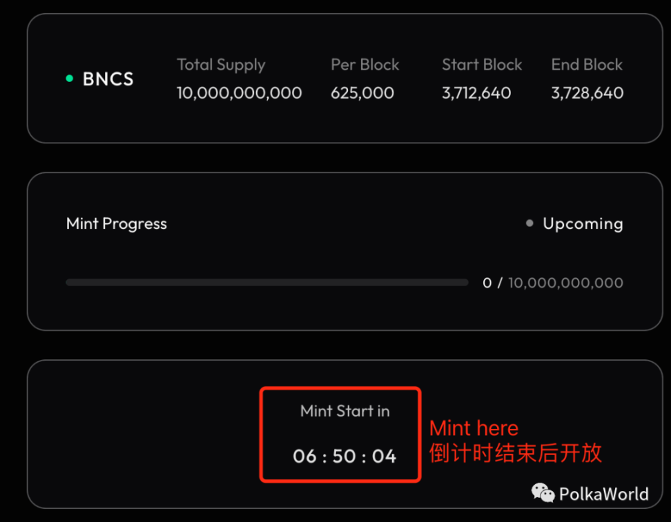The height and width of the screenshot is (522, 671).
Task: Click the WeChat logo icon
Action: pos(543,493)
